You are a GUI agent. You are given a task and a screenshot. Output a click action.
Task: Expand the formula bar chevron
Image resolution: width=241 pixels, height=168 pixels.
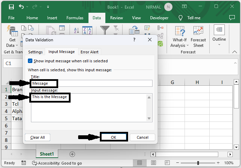235,63
